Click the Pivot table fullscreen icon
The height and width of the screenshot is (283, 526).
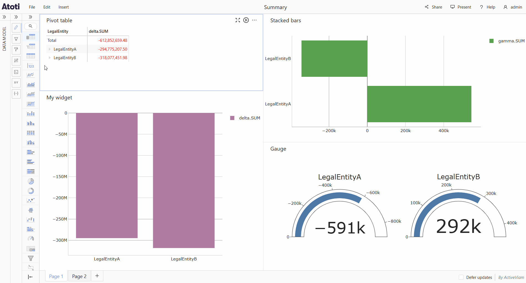pos(238,20)
